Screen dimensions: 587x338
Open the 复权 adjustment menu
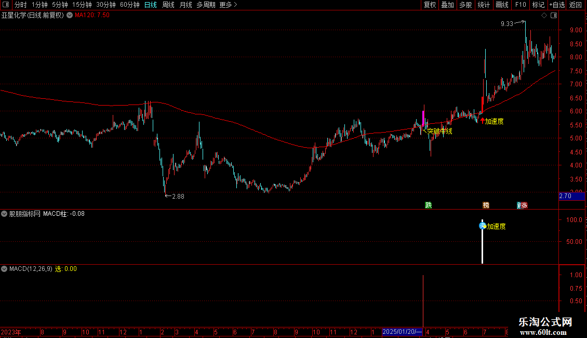pyautogui.click(x=430, y=5)
